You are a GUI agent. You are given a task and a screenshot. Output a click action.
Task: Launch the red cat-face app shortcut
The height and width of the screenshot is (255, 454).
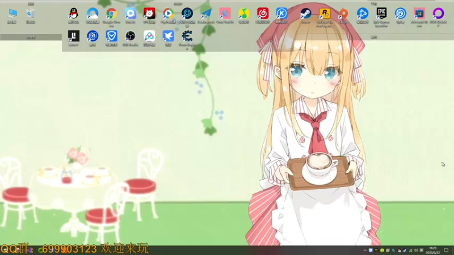(x=149, y=16)
